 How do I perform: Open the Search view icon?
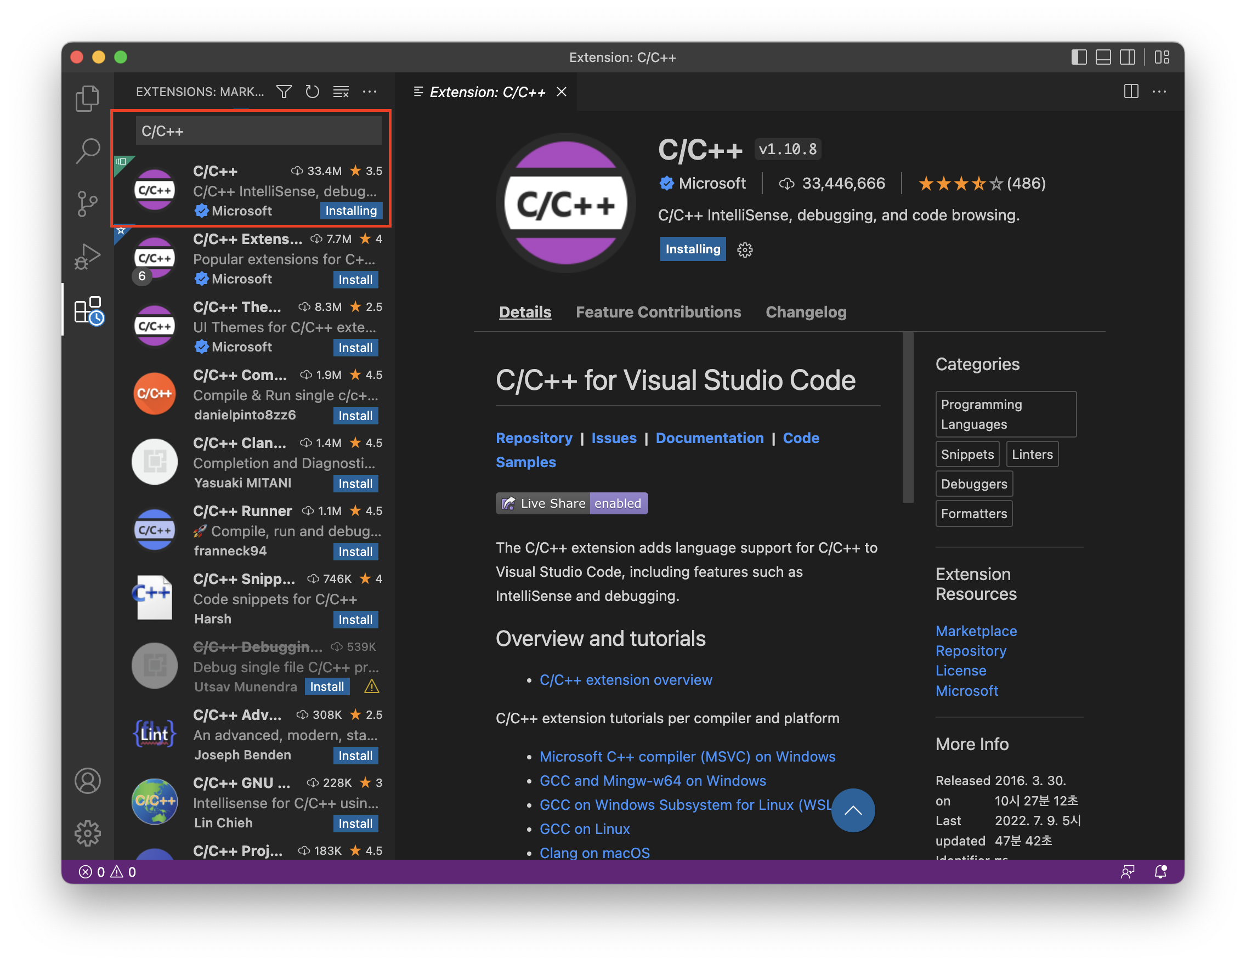tap(87, 151)
